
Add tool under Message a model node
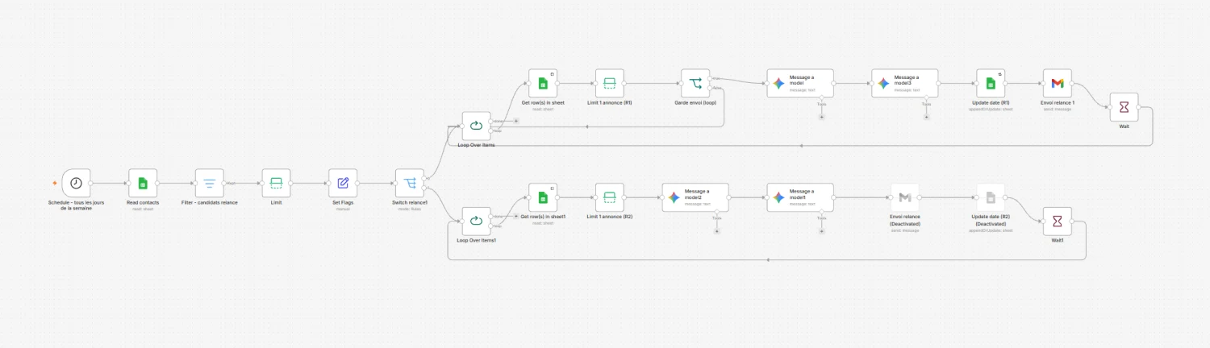[821, 117]
